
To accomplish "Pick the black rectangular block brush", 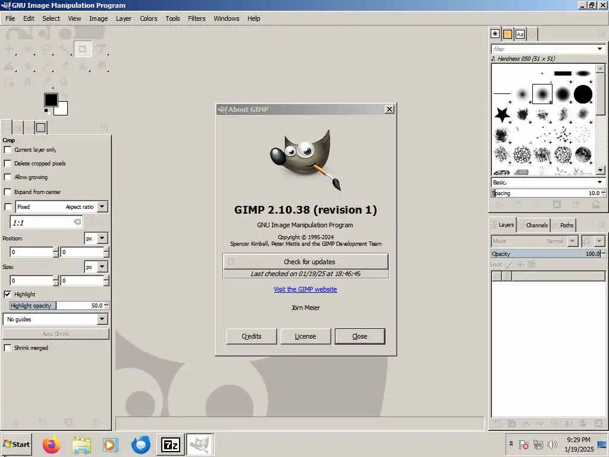I will click(563, 73).
